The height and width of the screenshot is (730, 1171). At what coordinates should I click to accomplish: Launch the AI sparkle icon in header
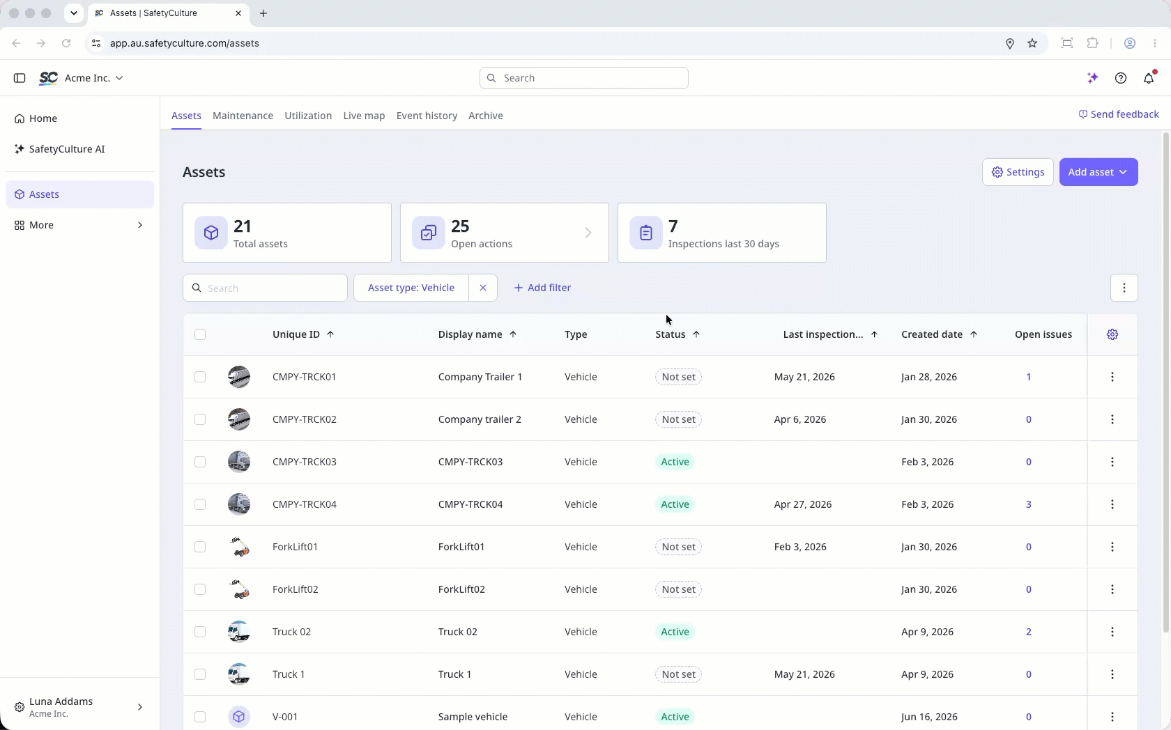click(x=1093, y=78)
